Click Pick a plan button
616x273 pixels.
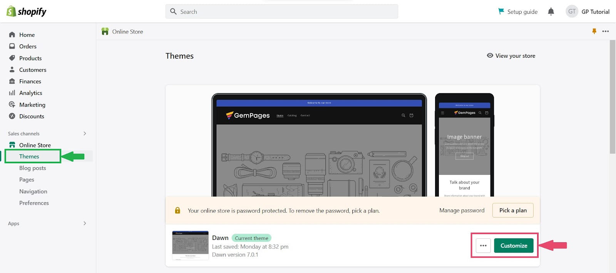tap(513, 210)
